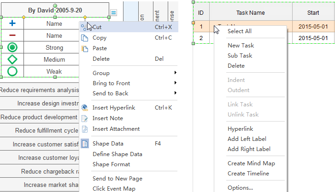Expand the Bring to Front submenu

[175, 83]
